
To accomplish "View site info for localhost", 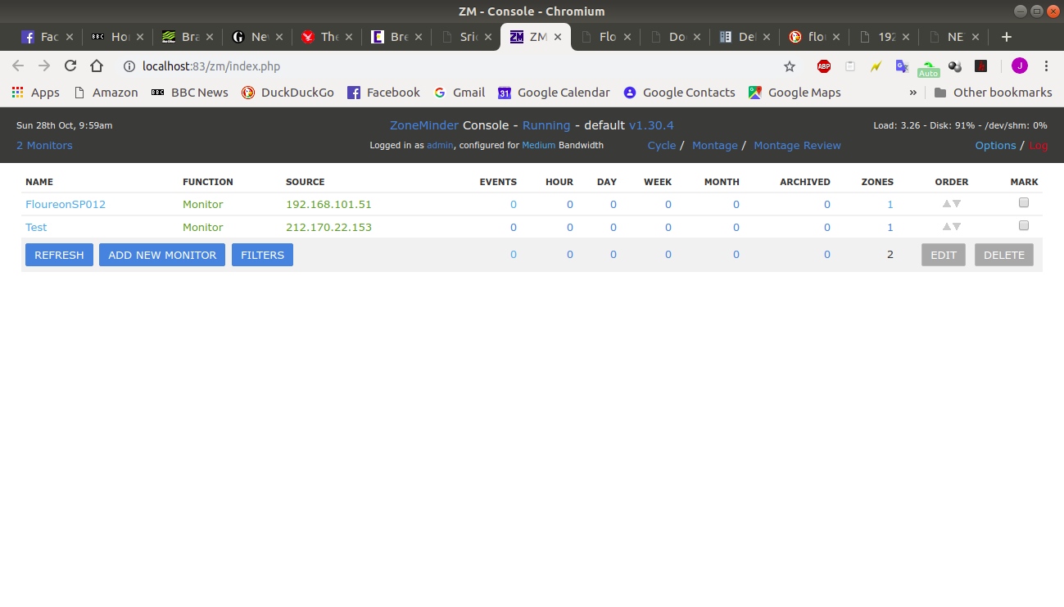I will tap(129, 66).
